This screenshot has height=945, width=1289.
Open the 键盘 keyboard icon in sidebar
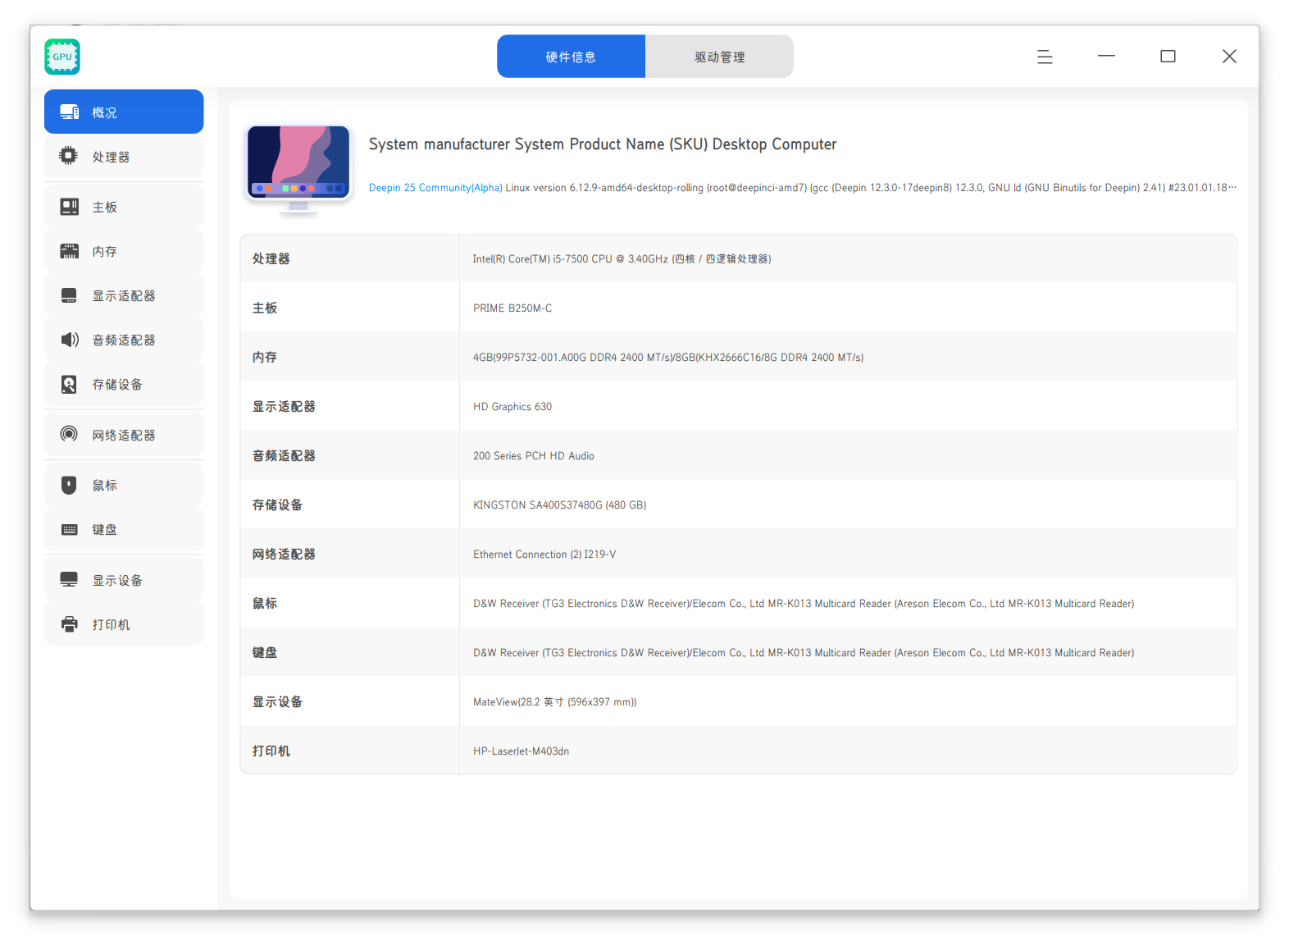pyautogui.click(x=70, y=529)
